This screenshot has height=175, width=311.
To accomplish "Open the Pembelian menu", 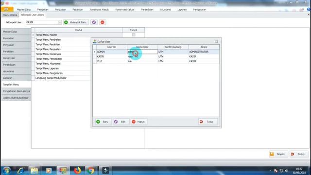I will pos(43,10).
